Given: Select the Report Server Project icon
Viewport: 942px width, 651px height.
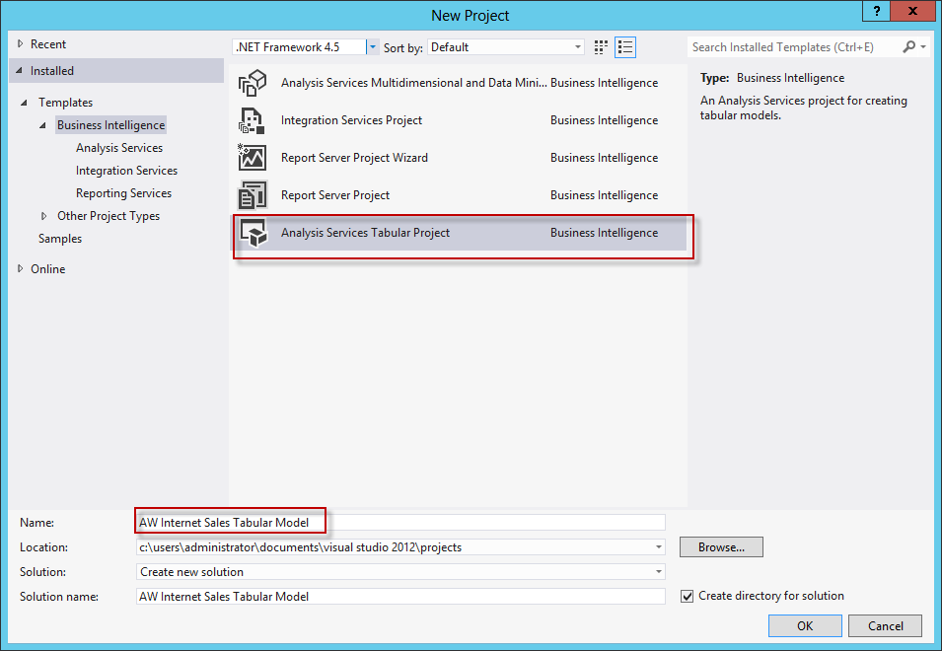Looking at the screenshot, I should pyautogui.click(x=253, y=195).
